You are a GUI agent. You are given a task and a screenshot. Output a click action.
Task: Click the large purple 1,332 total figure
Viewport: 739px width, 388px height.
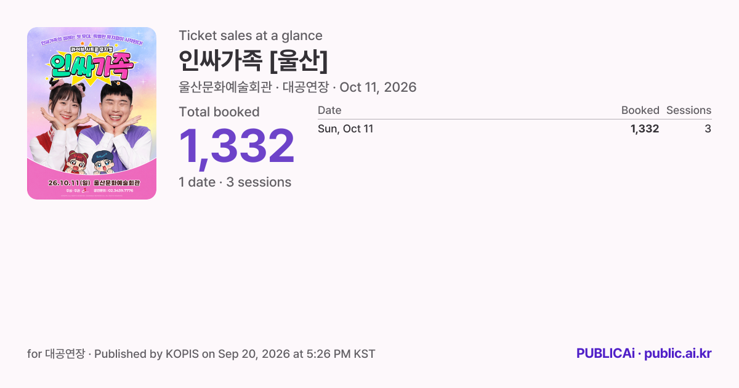[236, 147]
